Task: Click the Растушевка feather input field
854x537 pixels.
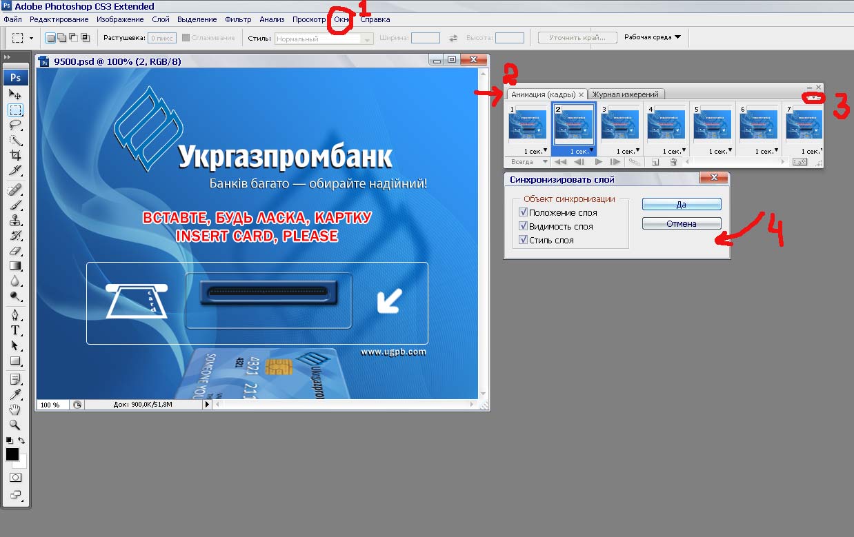Action: click(162, 38)
